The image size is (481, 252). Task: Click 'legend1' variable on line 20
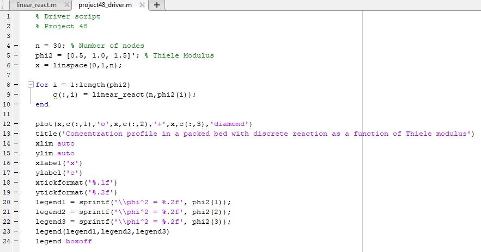click(51, 203)
